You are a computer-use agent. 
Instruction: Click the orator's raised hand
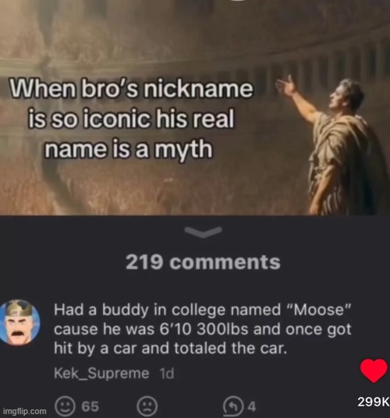coord(286,85)
